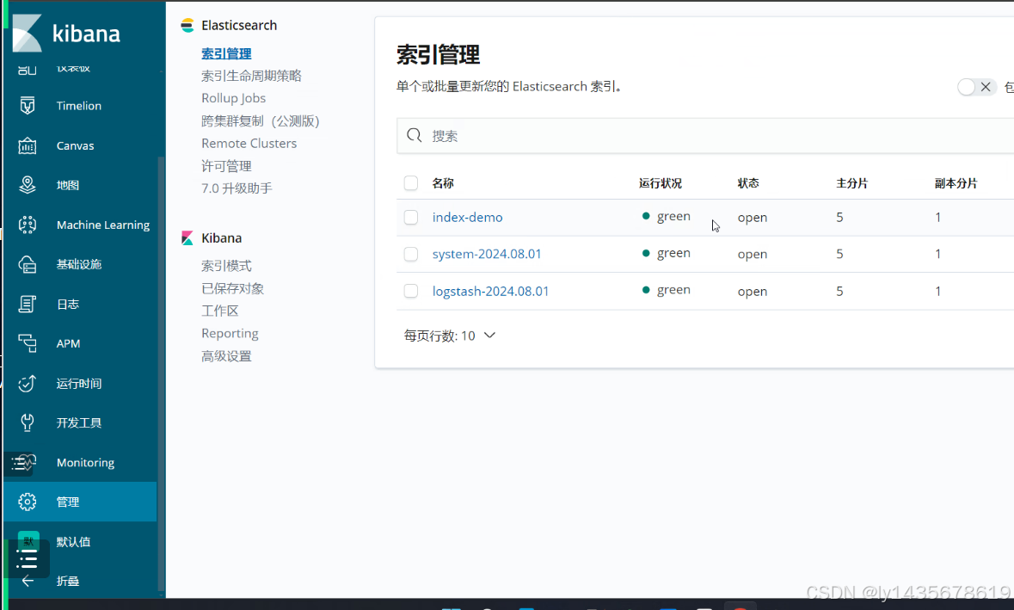Open 已保存对象 under Kibana
The height and width of the screenshot is (610, 1014).
click(x=233, y=288)
